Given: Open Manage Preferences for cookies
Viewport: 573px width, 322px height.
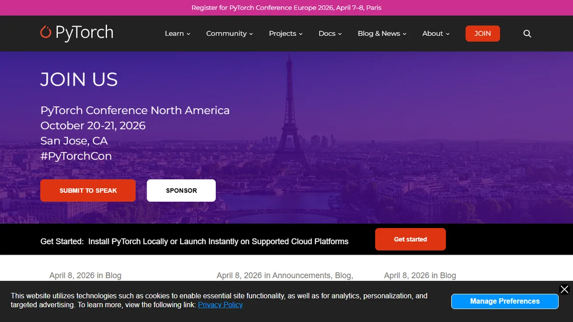Looking at the screenshot, I should click(505, 301).
